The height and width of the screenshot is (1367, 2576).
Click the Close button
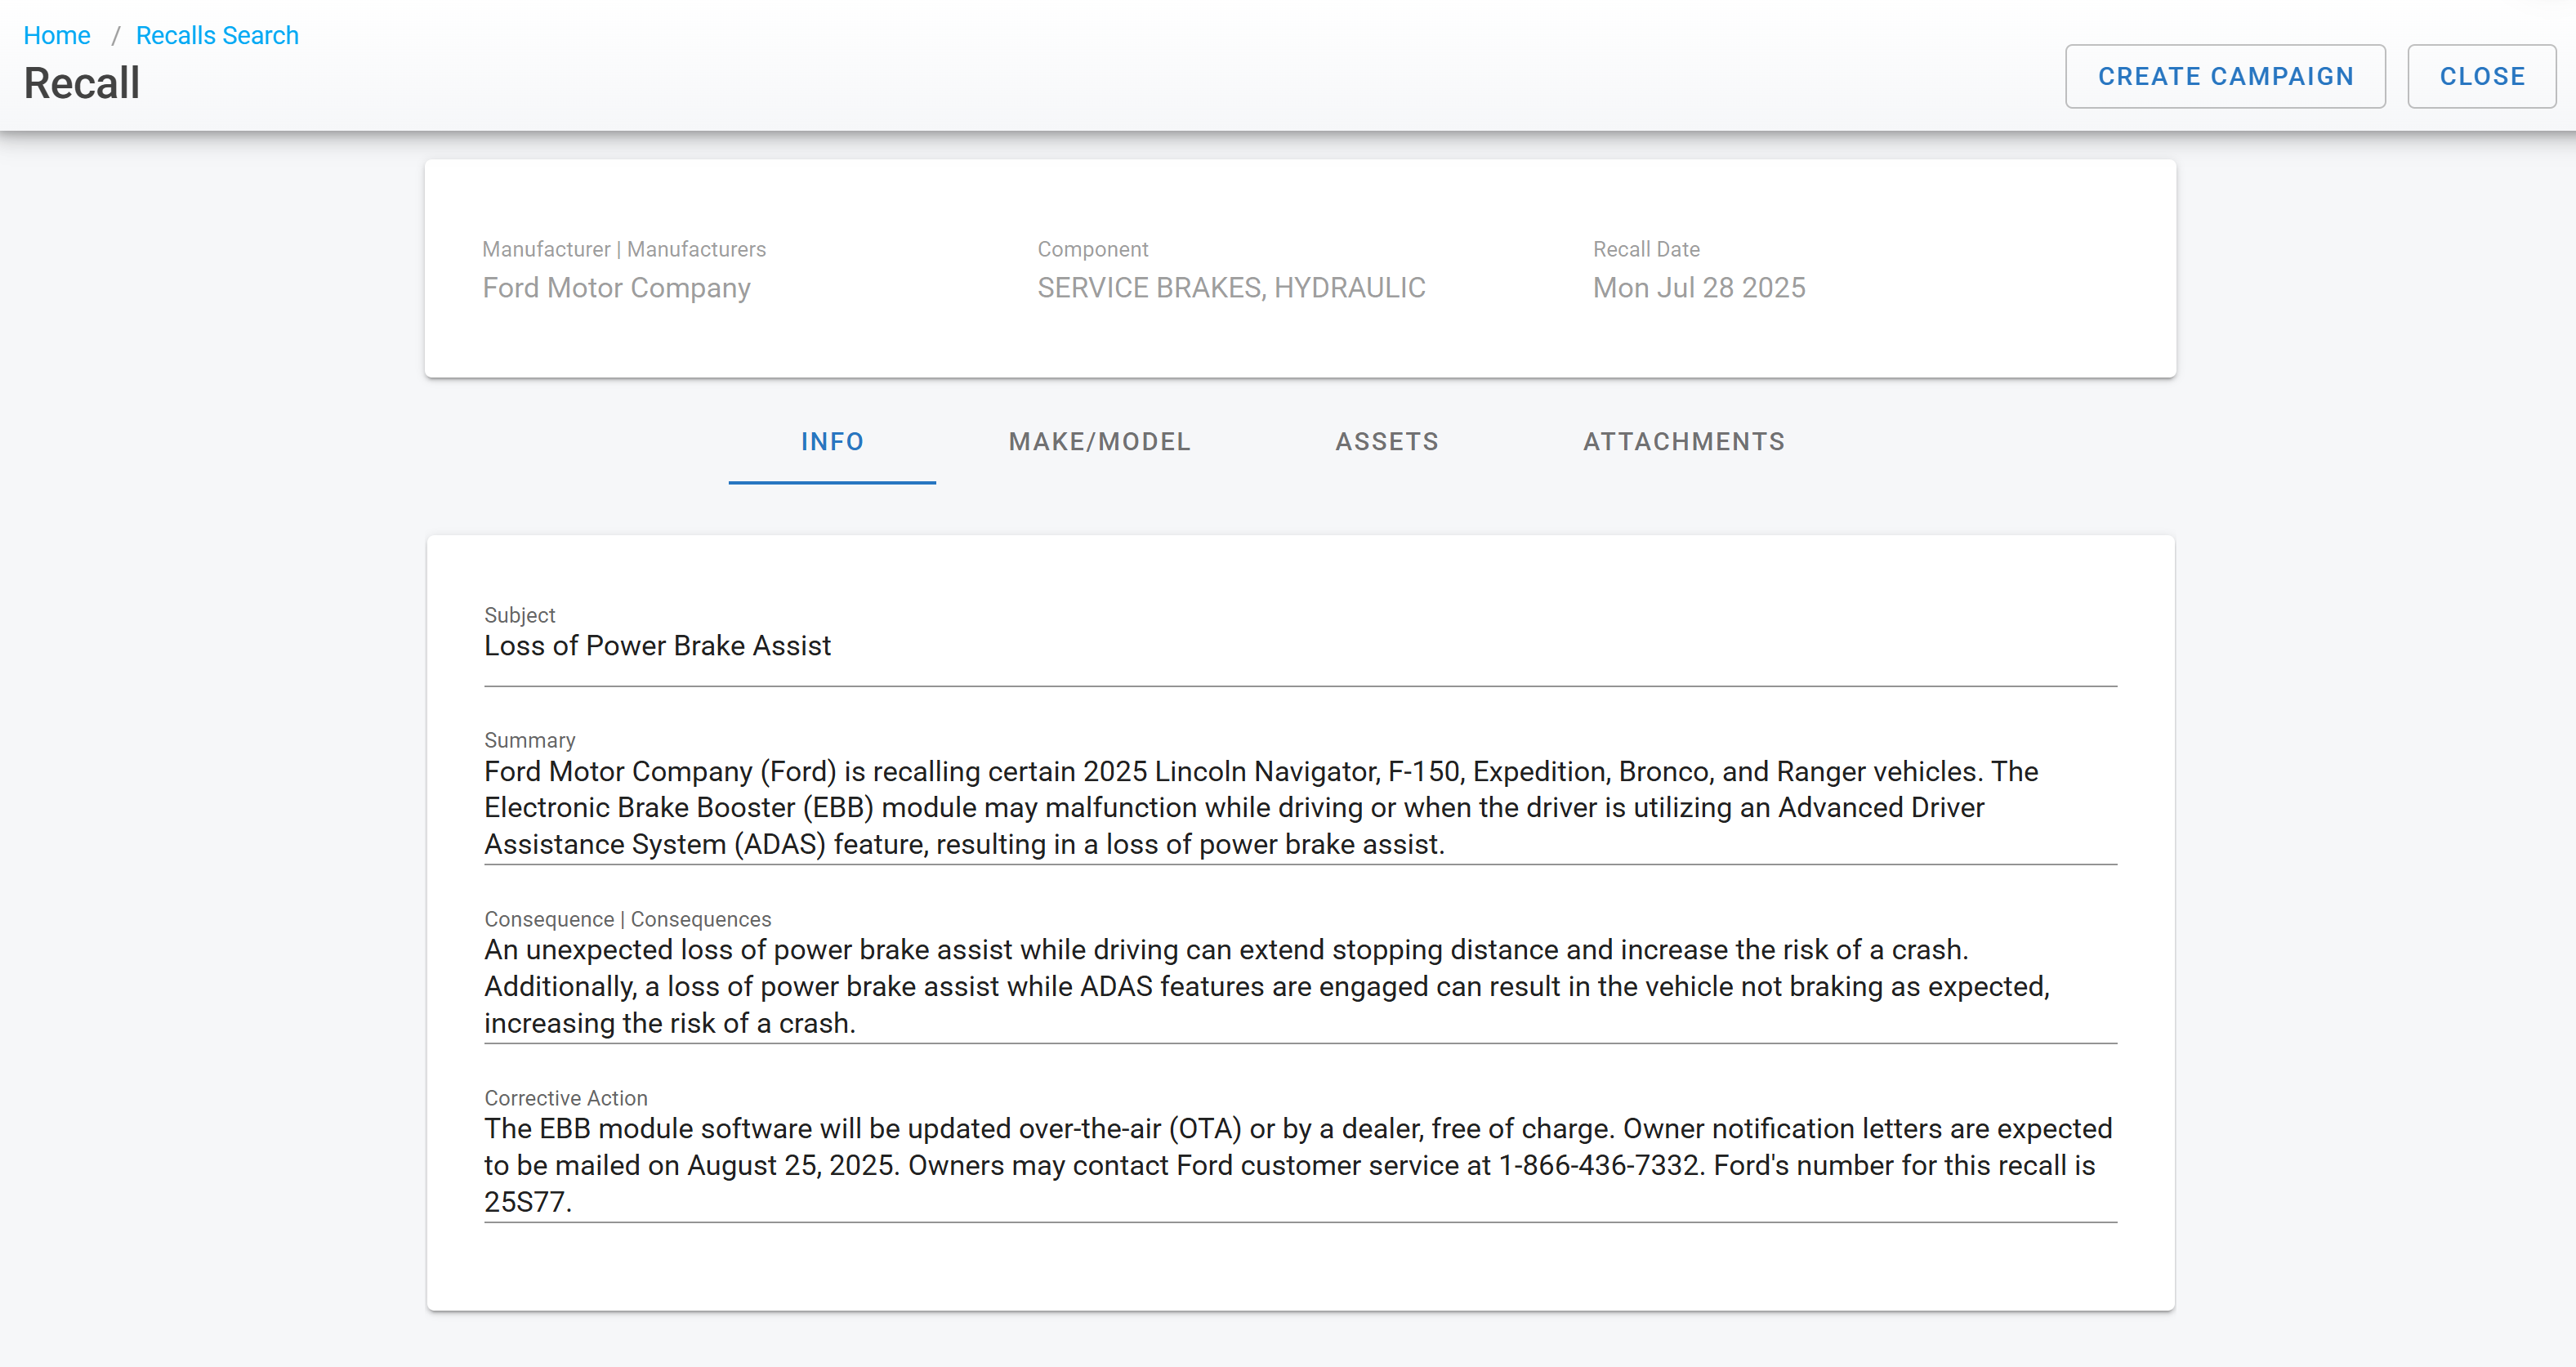(2481, 76)
